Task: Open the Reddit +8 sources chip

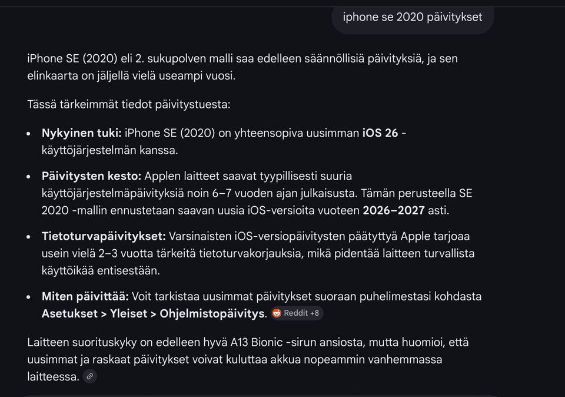Action: point(297,313)
